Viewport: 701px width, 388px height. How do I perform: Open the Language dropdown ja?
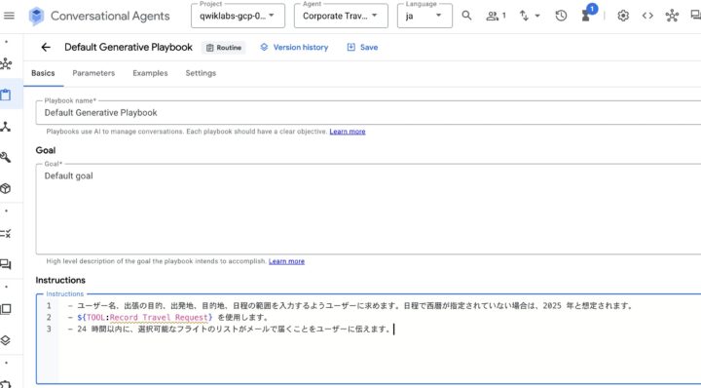424,17
